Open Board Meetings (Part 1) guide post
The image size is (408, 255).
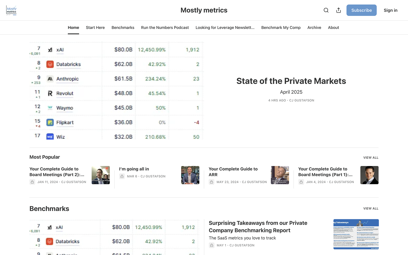(x=326, y=172)
